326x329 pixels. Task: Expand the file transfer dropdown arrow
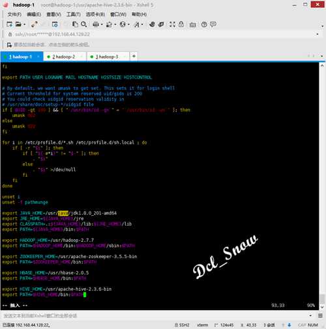(x=115, y=25)
